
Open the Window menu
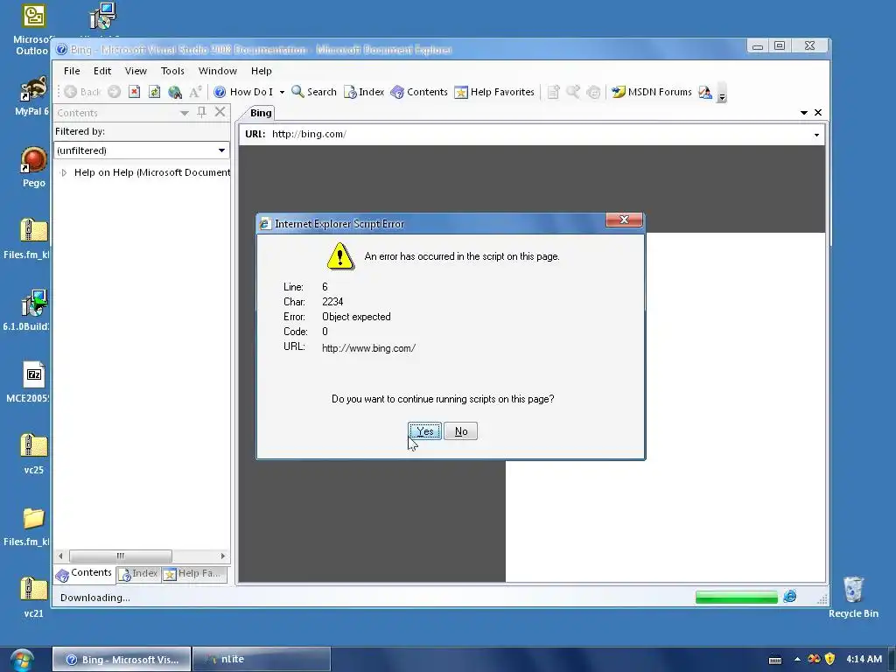[x=218, y=71]
